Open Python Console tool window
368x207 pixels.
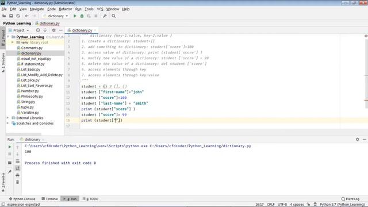click(22, 199)
